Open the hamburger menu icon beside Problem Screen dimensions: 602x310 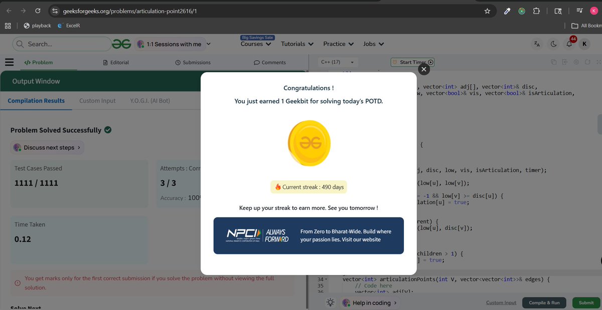[x=9, y=62]
